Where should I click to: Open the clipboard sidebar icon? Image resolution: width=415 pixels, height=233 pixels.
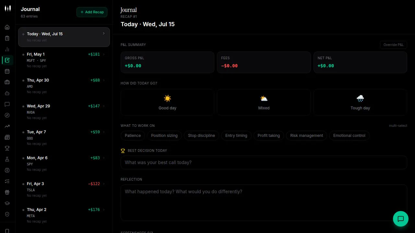7,38
